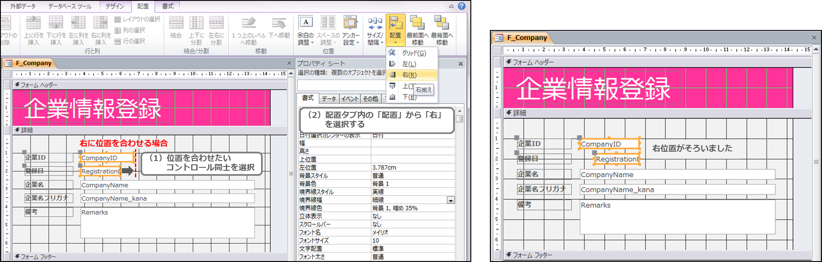Image resolution: width=822 pixels, height=262 pixels.
Task: Select the Remarks text box in left form
Action: click(x=168, y=223)
